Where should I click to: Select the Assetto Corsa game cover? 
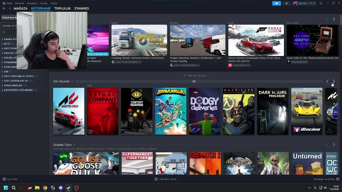pyautogui.click(x=69, y=111)
